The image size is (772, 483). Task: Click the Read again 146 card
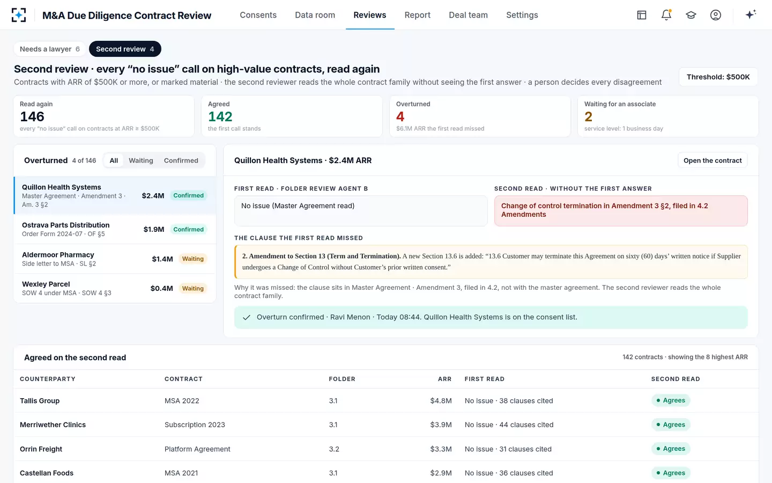(104, 116)
